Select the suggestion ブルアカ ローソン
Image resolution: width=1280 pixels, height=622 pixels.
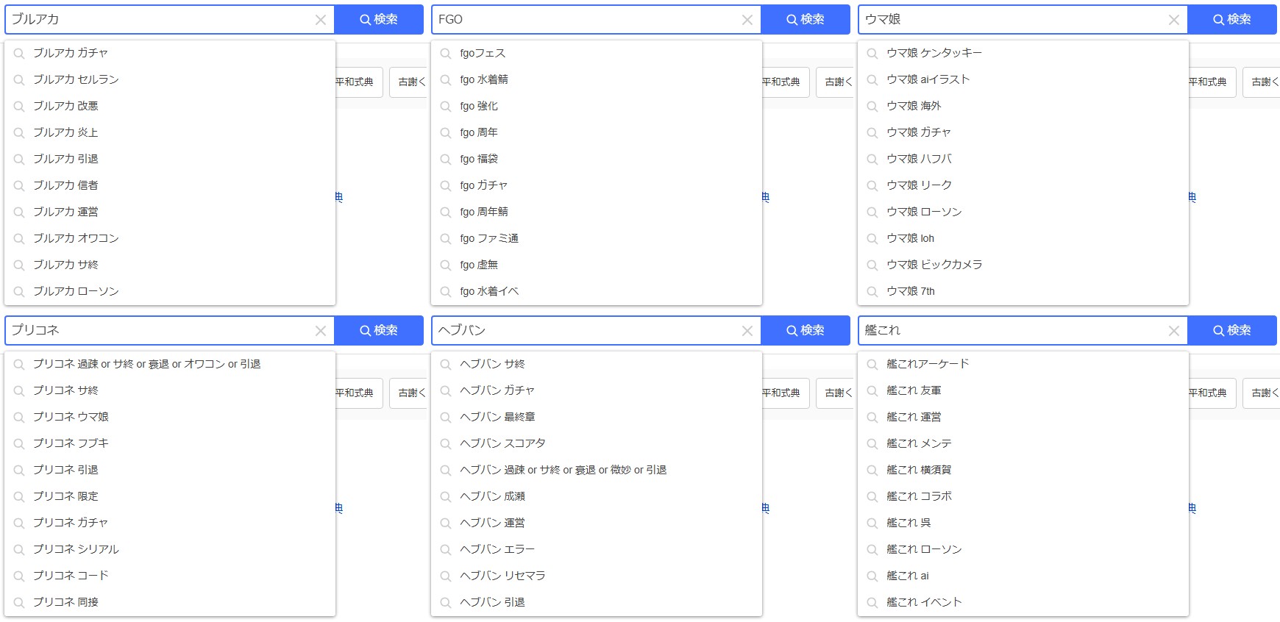coord(170,291)
